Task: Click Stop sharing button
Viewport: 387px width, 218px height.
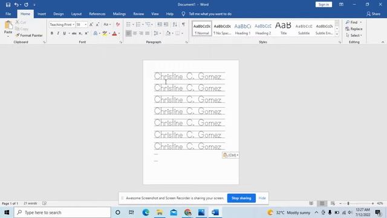Action: point(241,198)
